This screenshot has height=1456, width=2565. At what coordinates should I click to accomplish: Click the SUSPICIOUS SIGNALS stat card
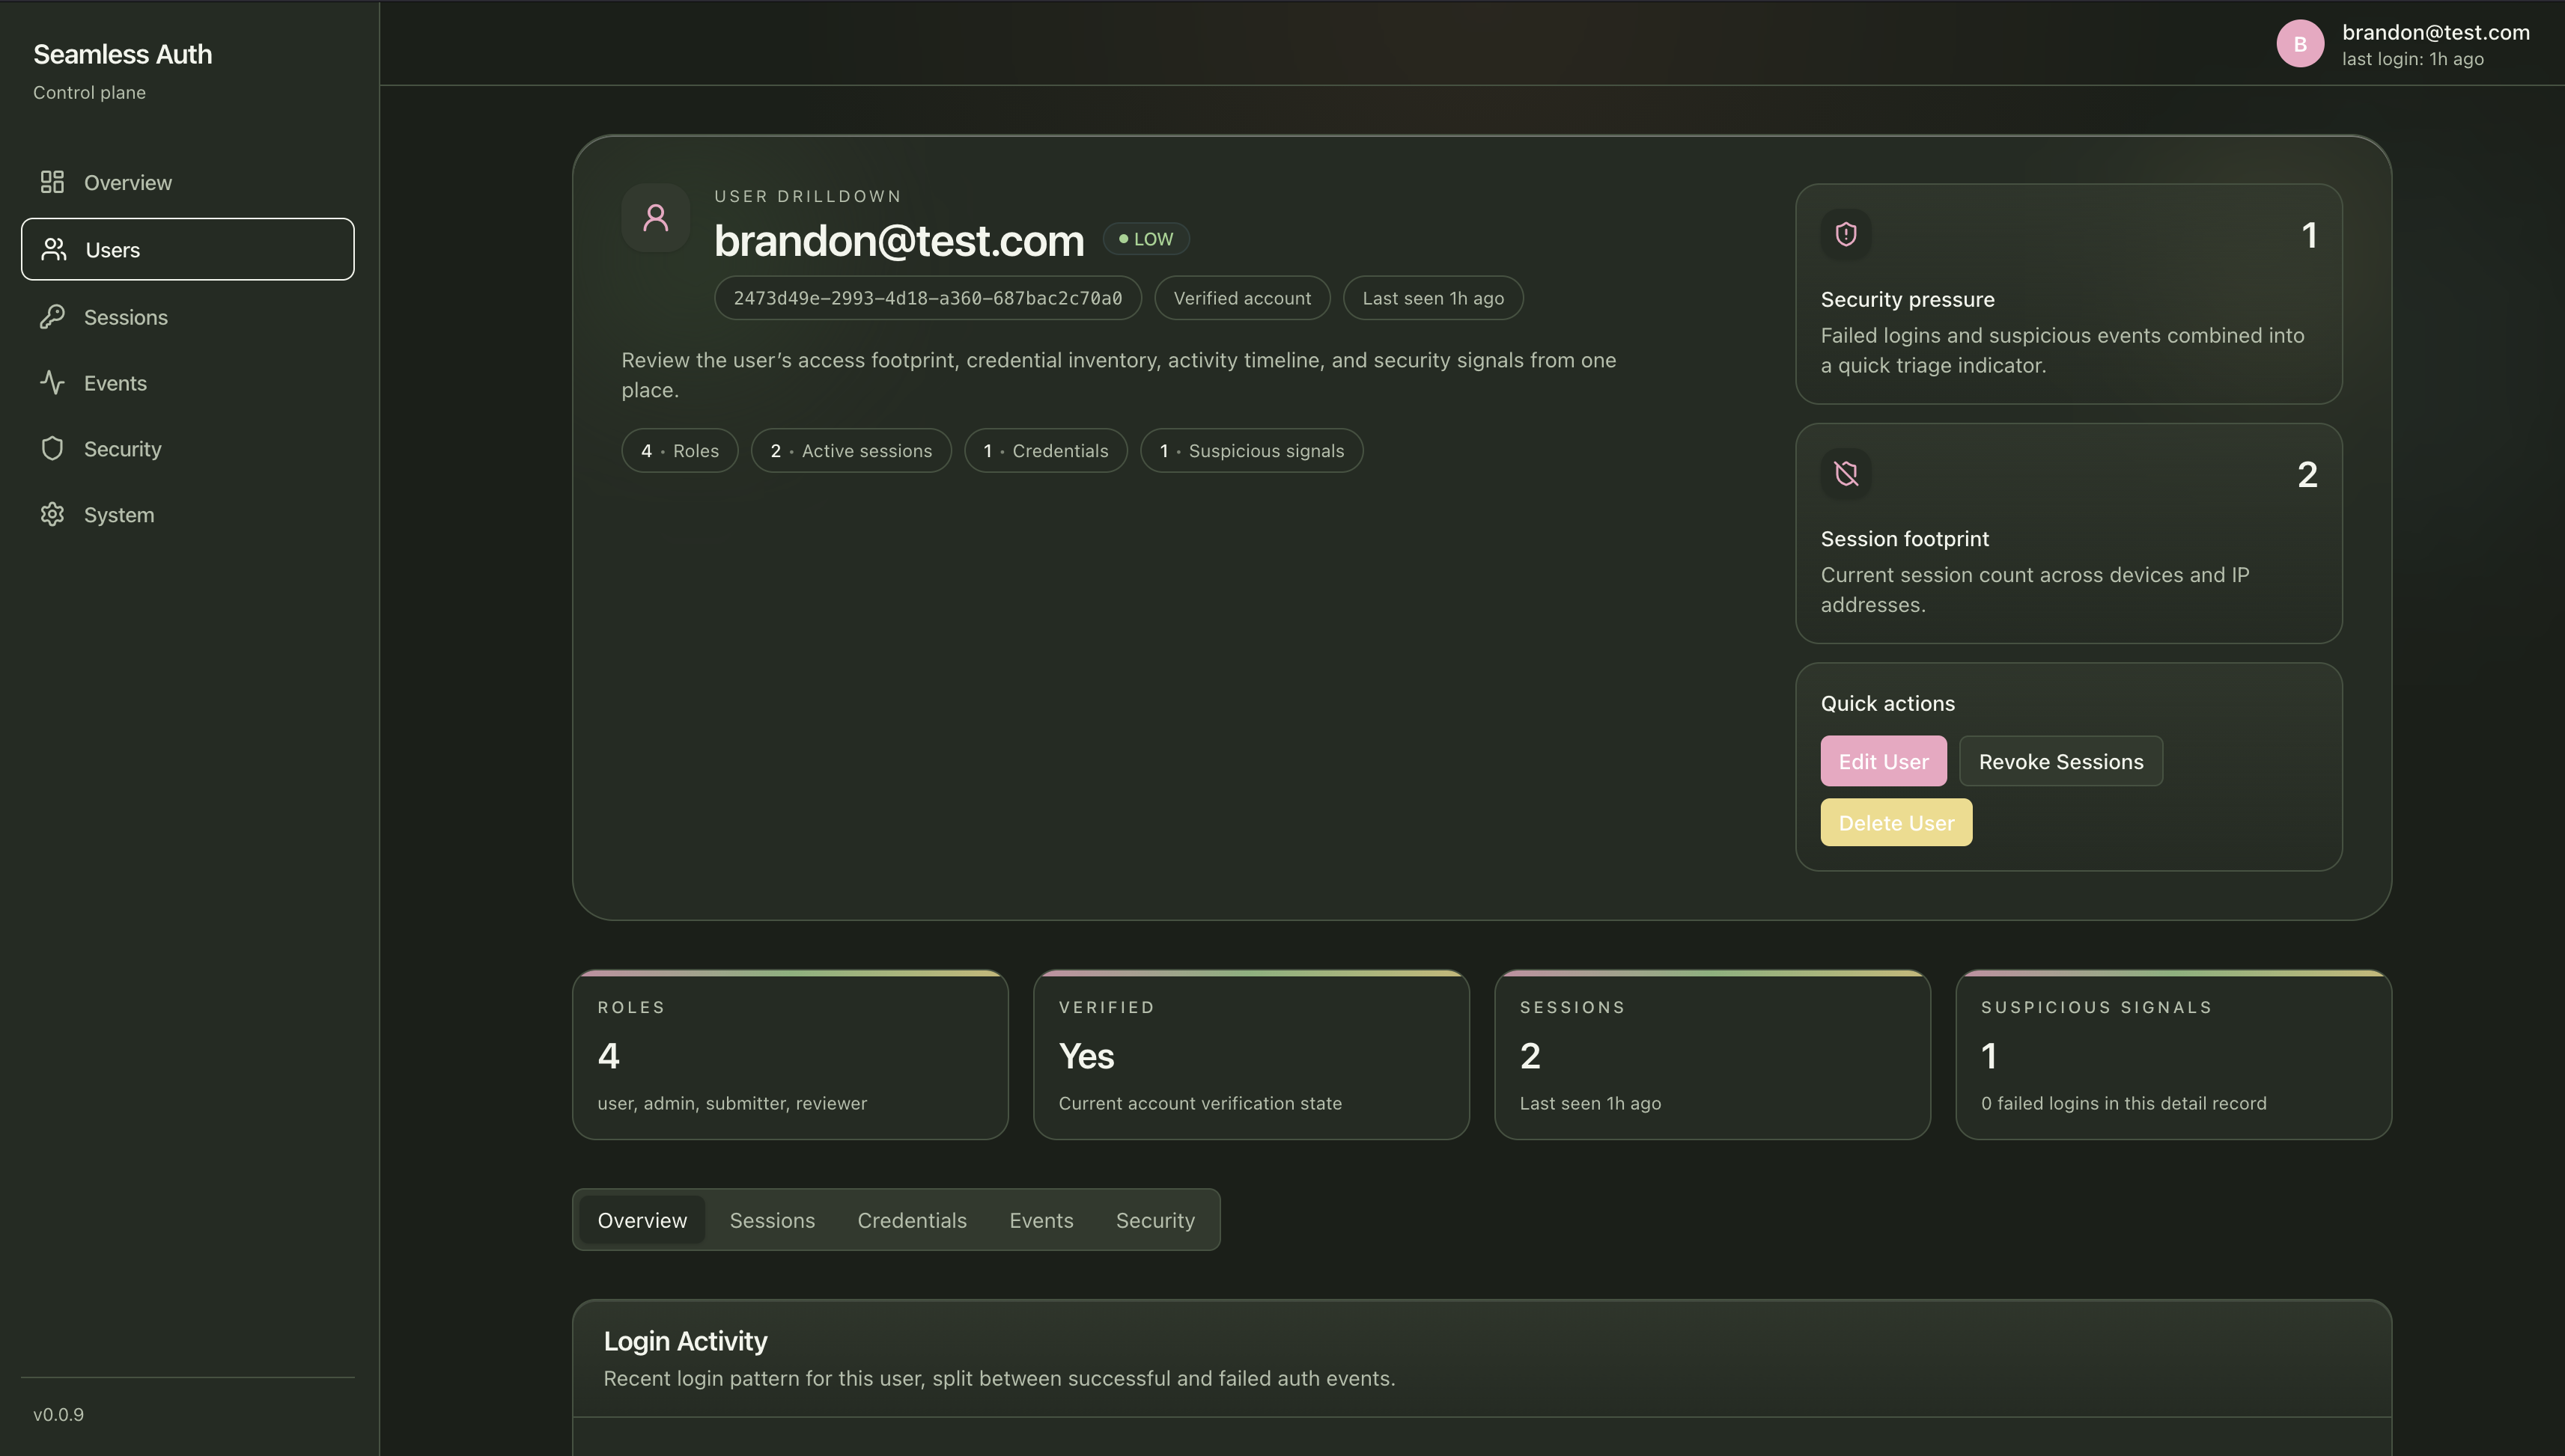click(x=2174, y=1054)
